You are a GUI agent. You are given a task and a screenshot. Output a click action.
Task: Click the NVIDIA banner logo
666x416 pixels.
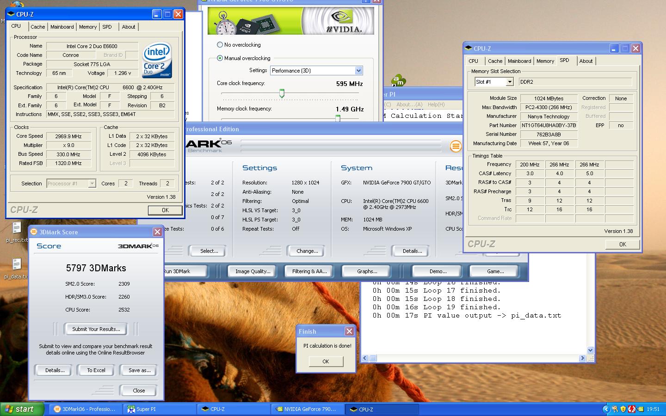[341, 21]
